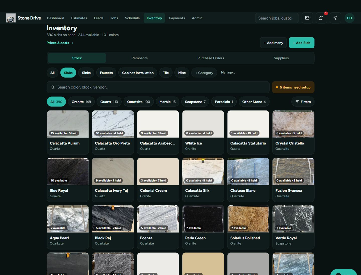Open the Blue Royal slab thumbnail
This screenshot has height=275, width=361.
point(68,171)
